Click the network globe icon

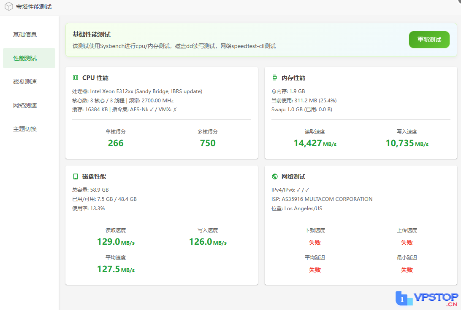coord(275,176)
